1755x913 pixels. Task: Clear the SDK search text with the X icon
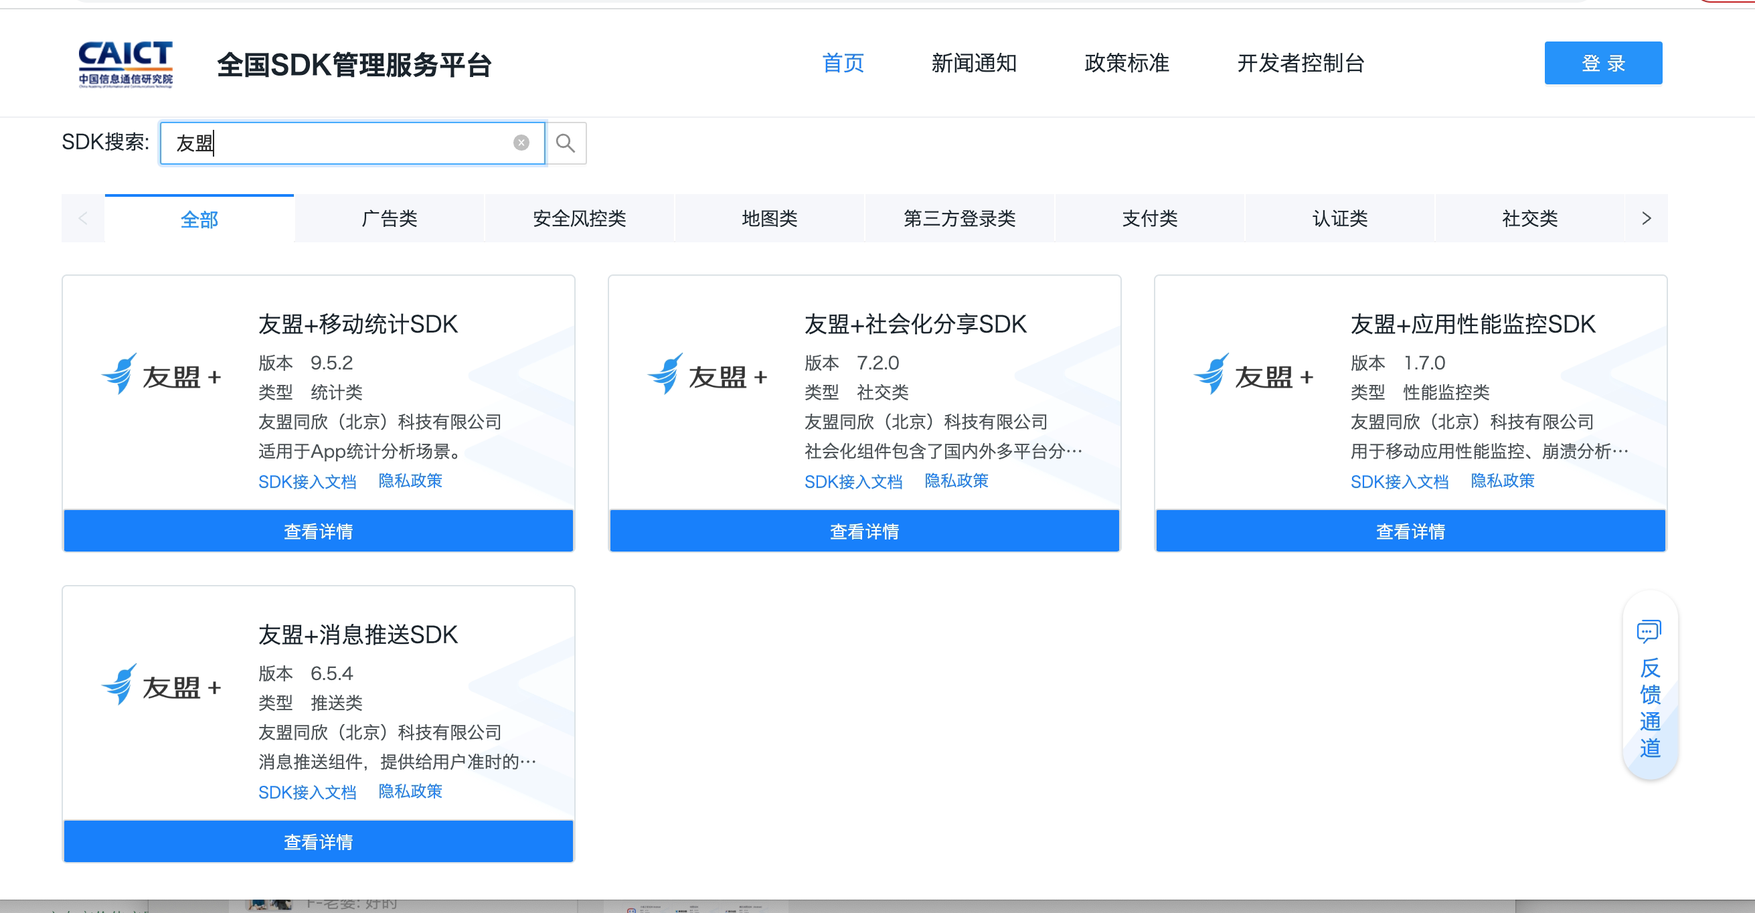click(x=521, y=143)
